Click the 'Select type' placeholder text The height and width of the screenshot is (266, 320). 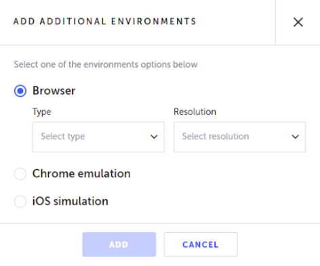[x=63, y=137]
